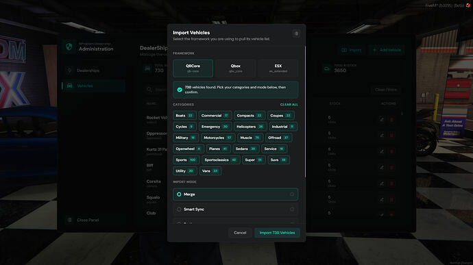Click Add Vehicle in admin panel
This screenshot has height=265, width=473.
pos(387,50)
